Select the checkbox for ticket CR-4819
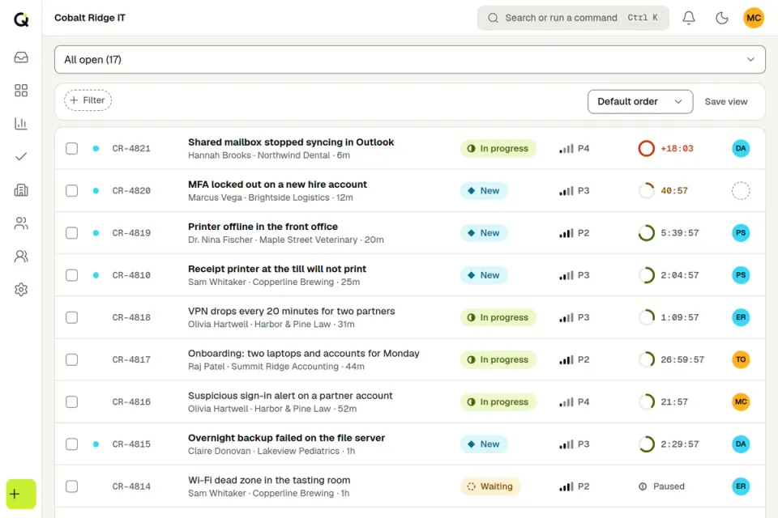Viewport: 778px width, 518px height. pos(72,233)
